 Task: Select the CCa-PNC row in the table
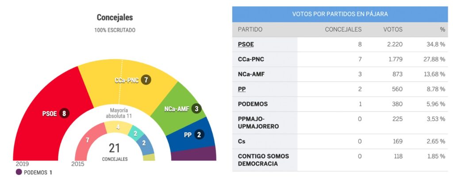pos(341,59)
